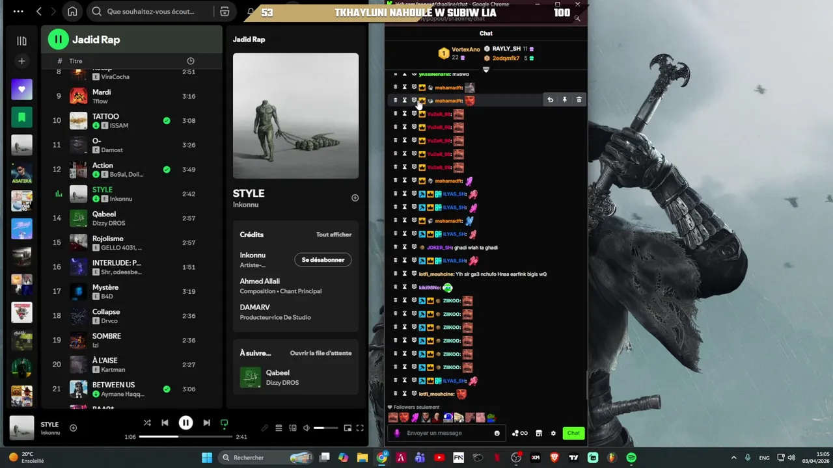This screenshot has width=833, height=468.
Task: Toggle saved checkmark on BETWEEN US row
Action: [167, 389]
